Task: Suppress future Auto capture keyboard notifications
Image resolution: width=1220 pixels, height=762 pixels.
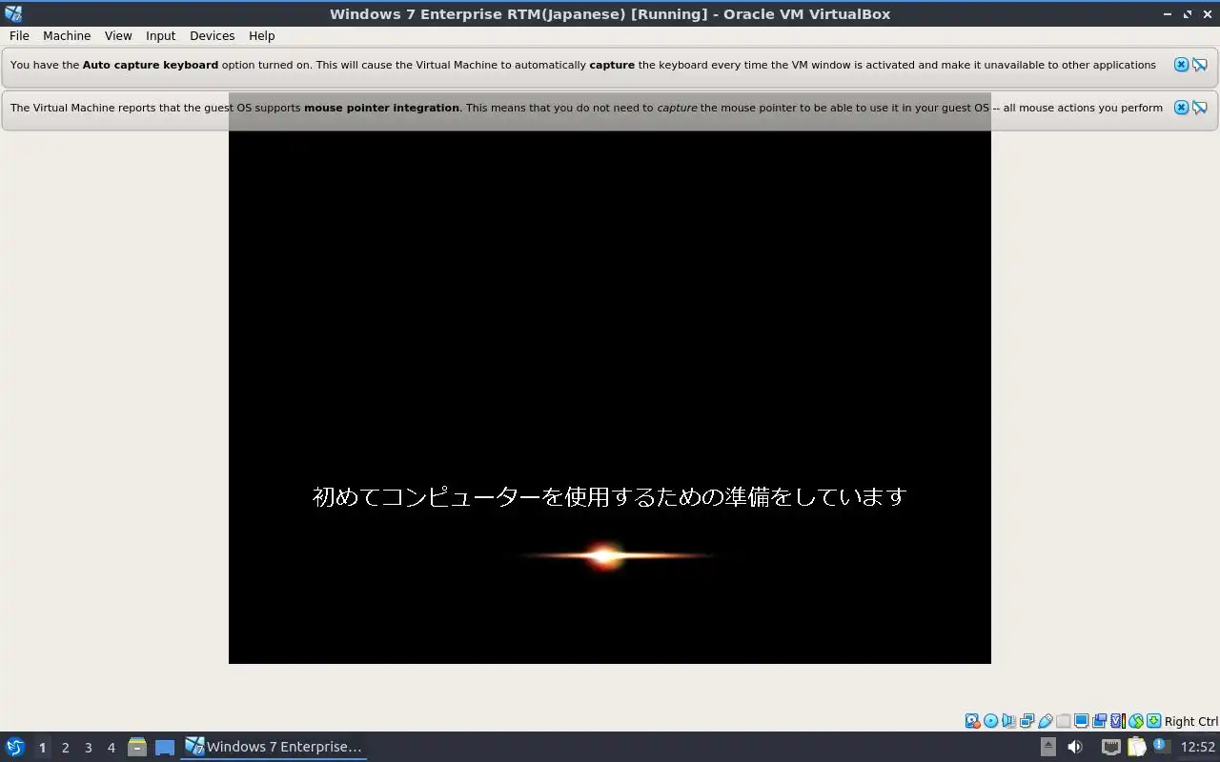Action: tap(1200, 65)
